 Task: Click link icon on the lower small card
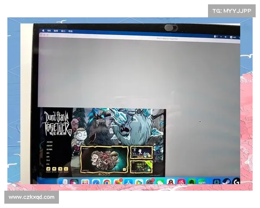[x=149, y=170]
